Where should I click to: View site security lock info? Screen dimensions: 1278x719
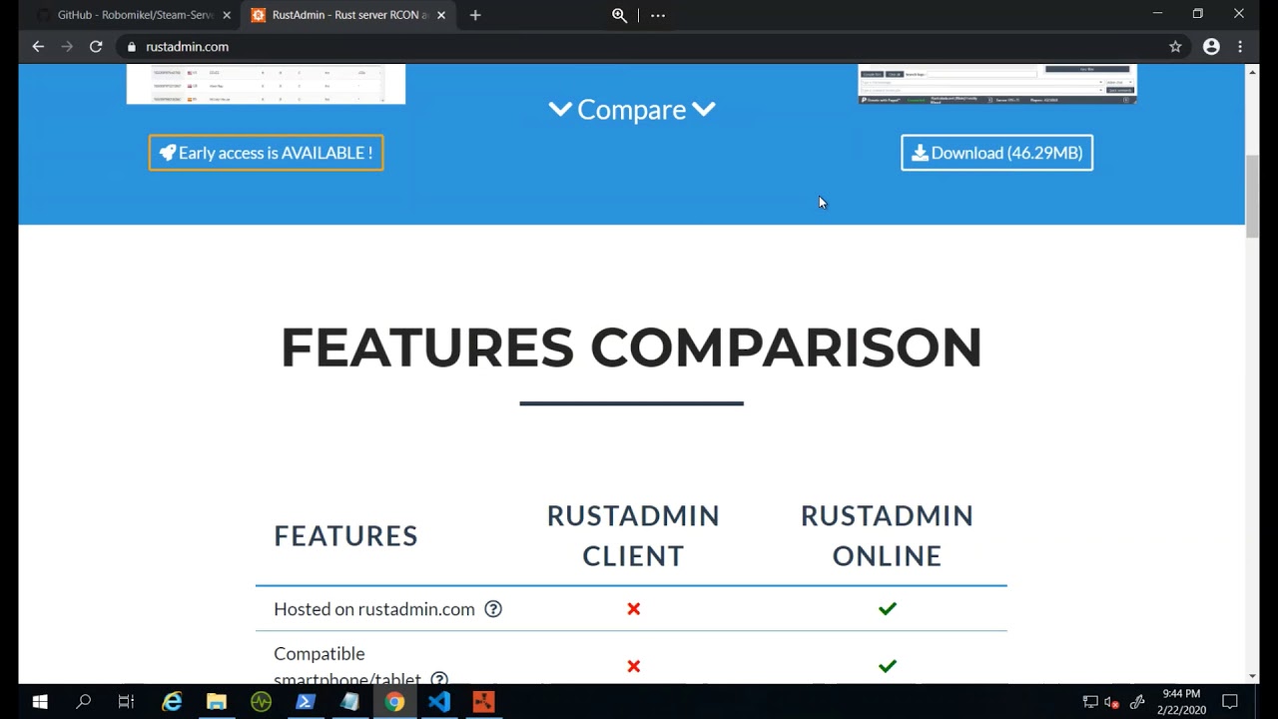coord(131,46)
